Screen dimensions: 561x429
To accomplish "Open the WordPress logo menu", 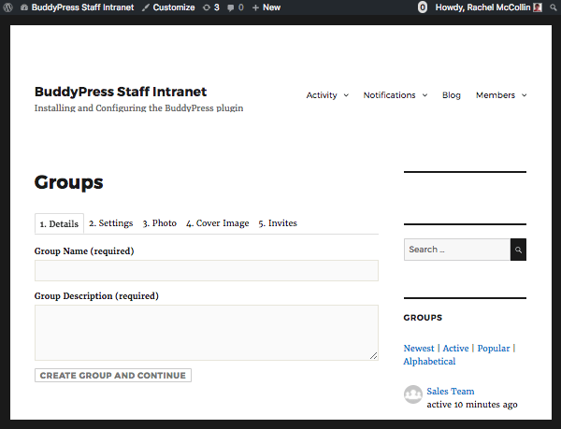I will tap(7, 7).
